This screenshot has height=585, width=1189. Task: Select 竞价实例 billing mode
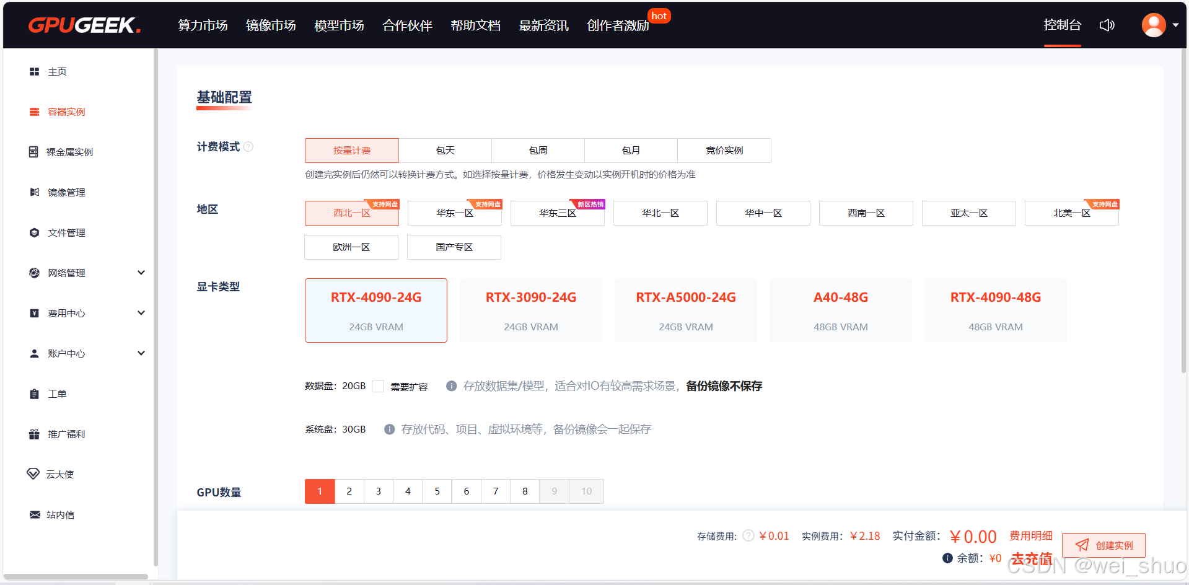coord(724,151)
